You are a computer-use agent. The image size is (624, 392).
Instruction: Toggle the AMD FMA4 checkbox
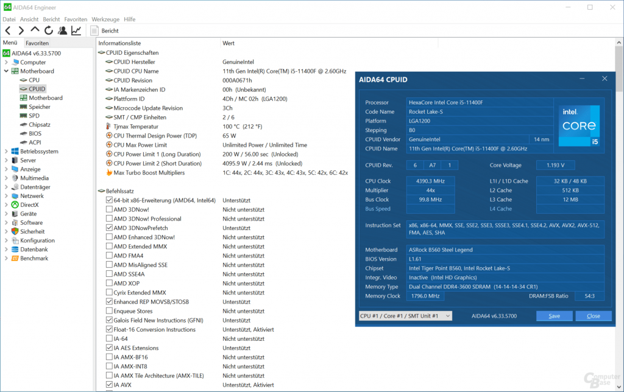tap(109, 255)
